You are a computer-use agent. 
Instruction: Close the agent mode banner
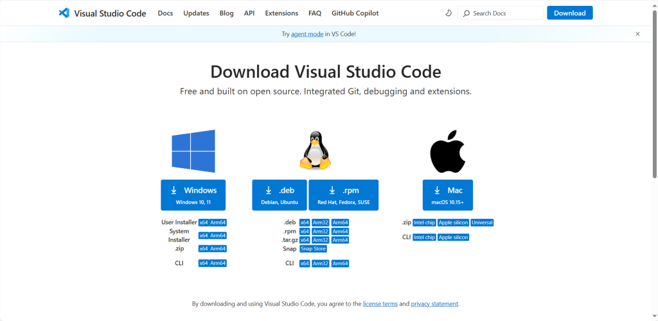click(x=637, y=34)
